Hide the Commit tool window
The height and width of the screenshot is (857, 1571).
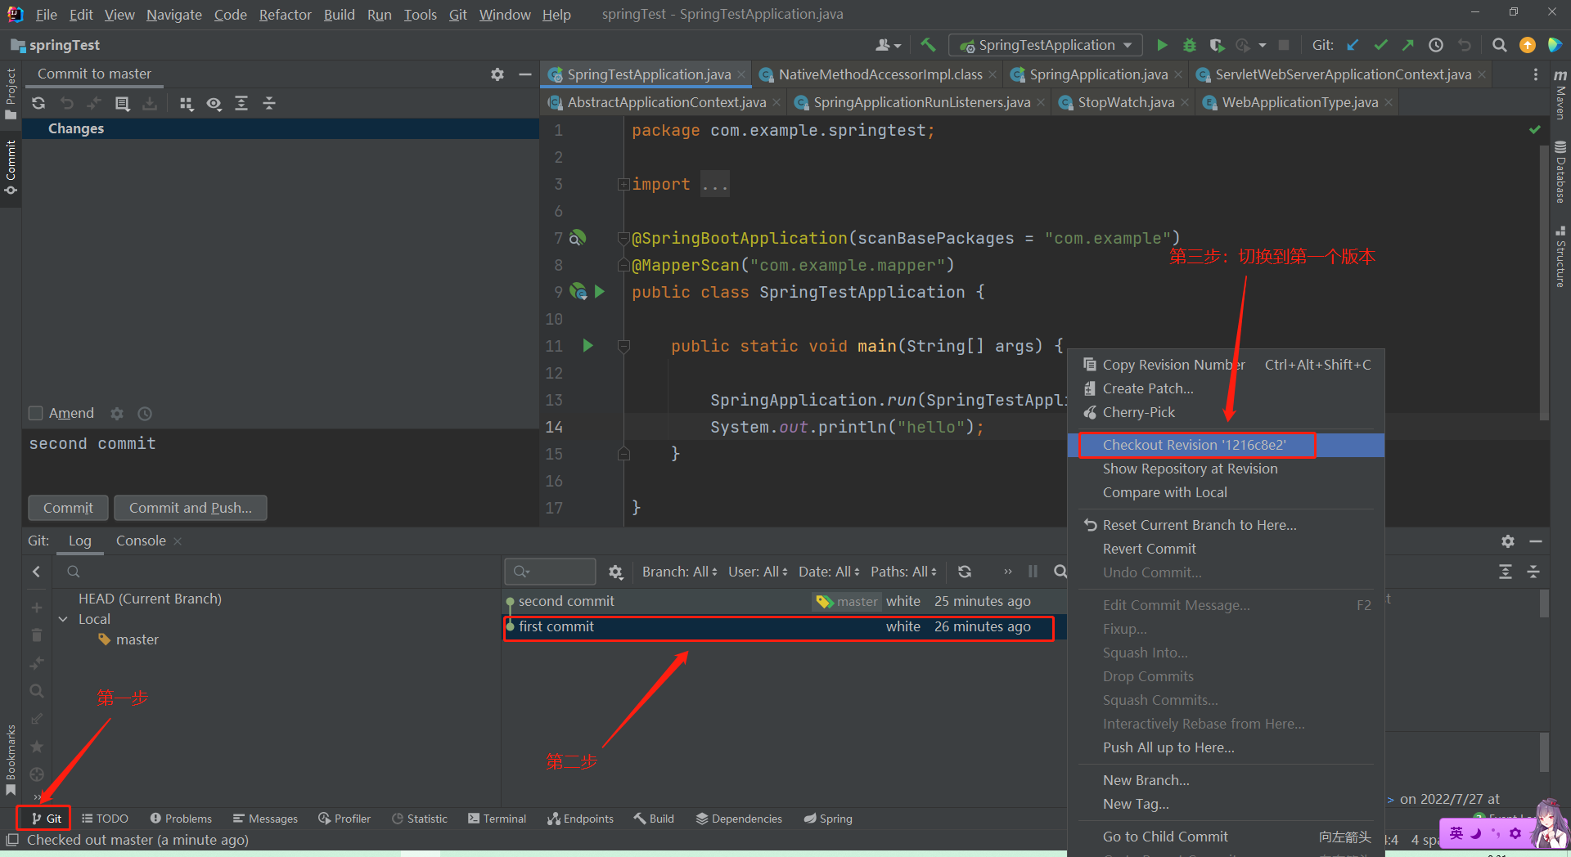click(525, 74)
